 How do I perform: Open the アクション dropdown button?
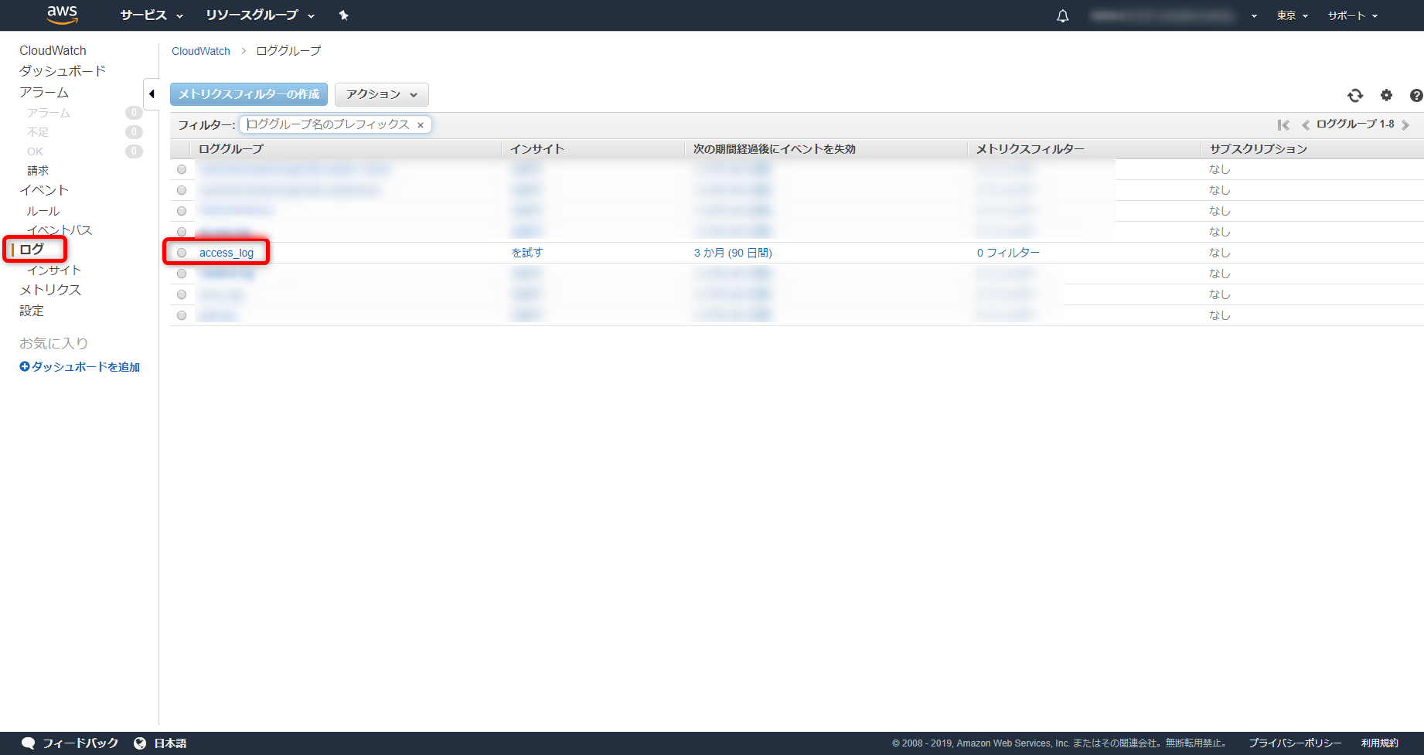382,94
